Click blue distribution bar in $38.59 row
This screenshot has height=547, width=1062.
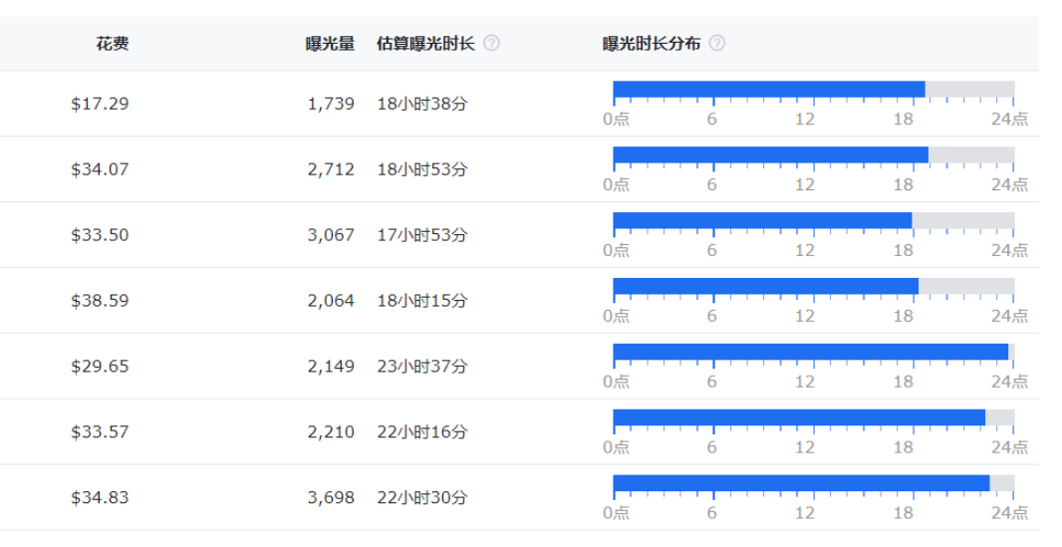[x=765, y=286]
